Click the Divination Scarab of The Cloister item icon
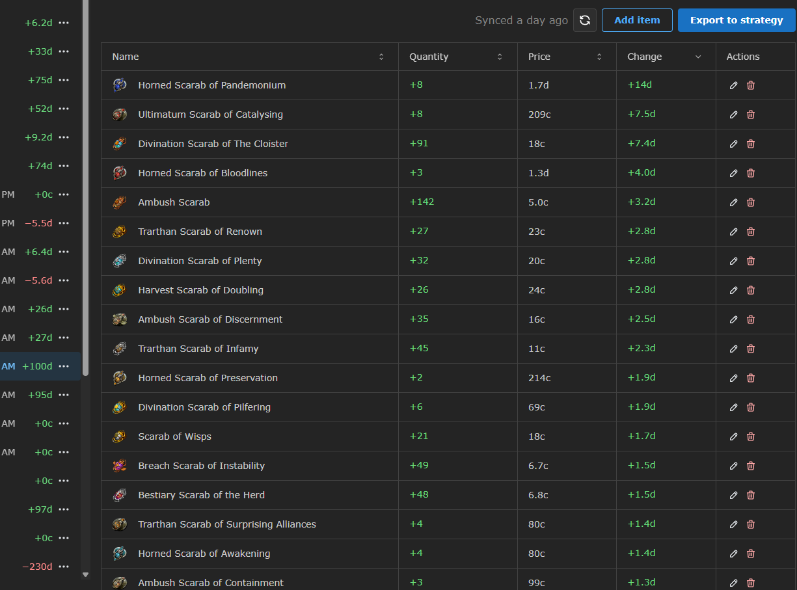This screenshot has height=590, width=797. 119,144
